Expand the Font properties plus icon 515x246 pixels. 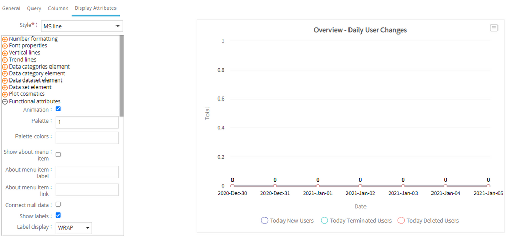pyautogui.click(x=5, y=46)
